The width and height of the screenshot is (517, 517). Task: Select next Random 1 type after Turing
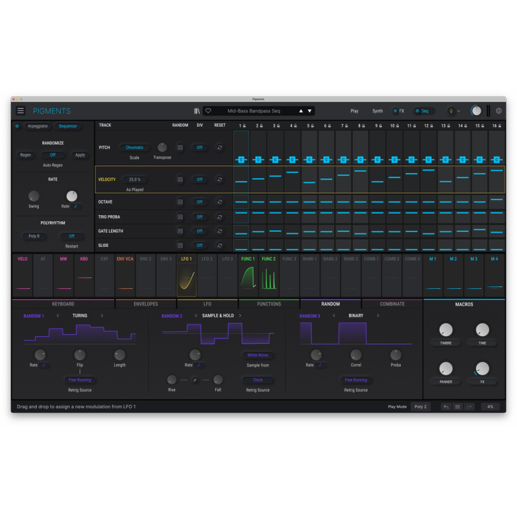102,316
